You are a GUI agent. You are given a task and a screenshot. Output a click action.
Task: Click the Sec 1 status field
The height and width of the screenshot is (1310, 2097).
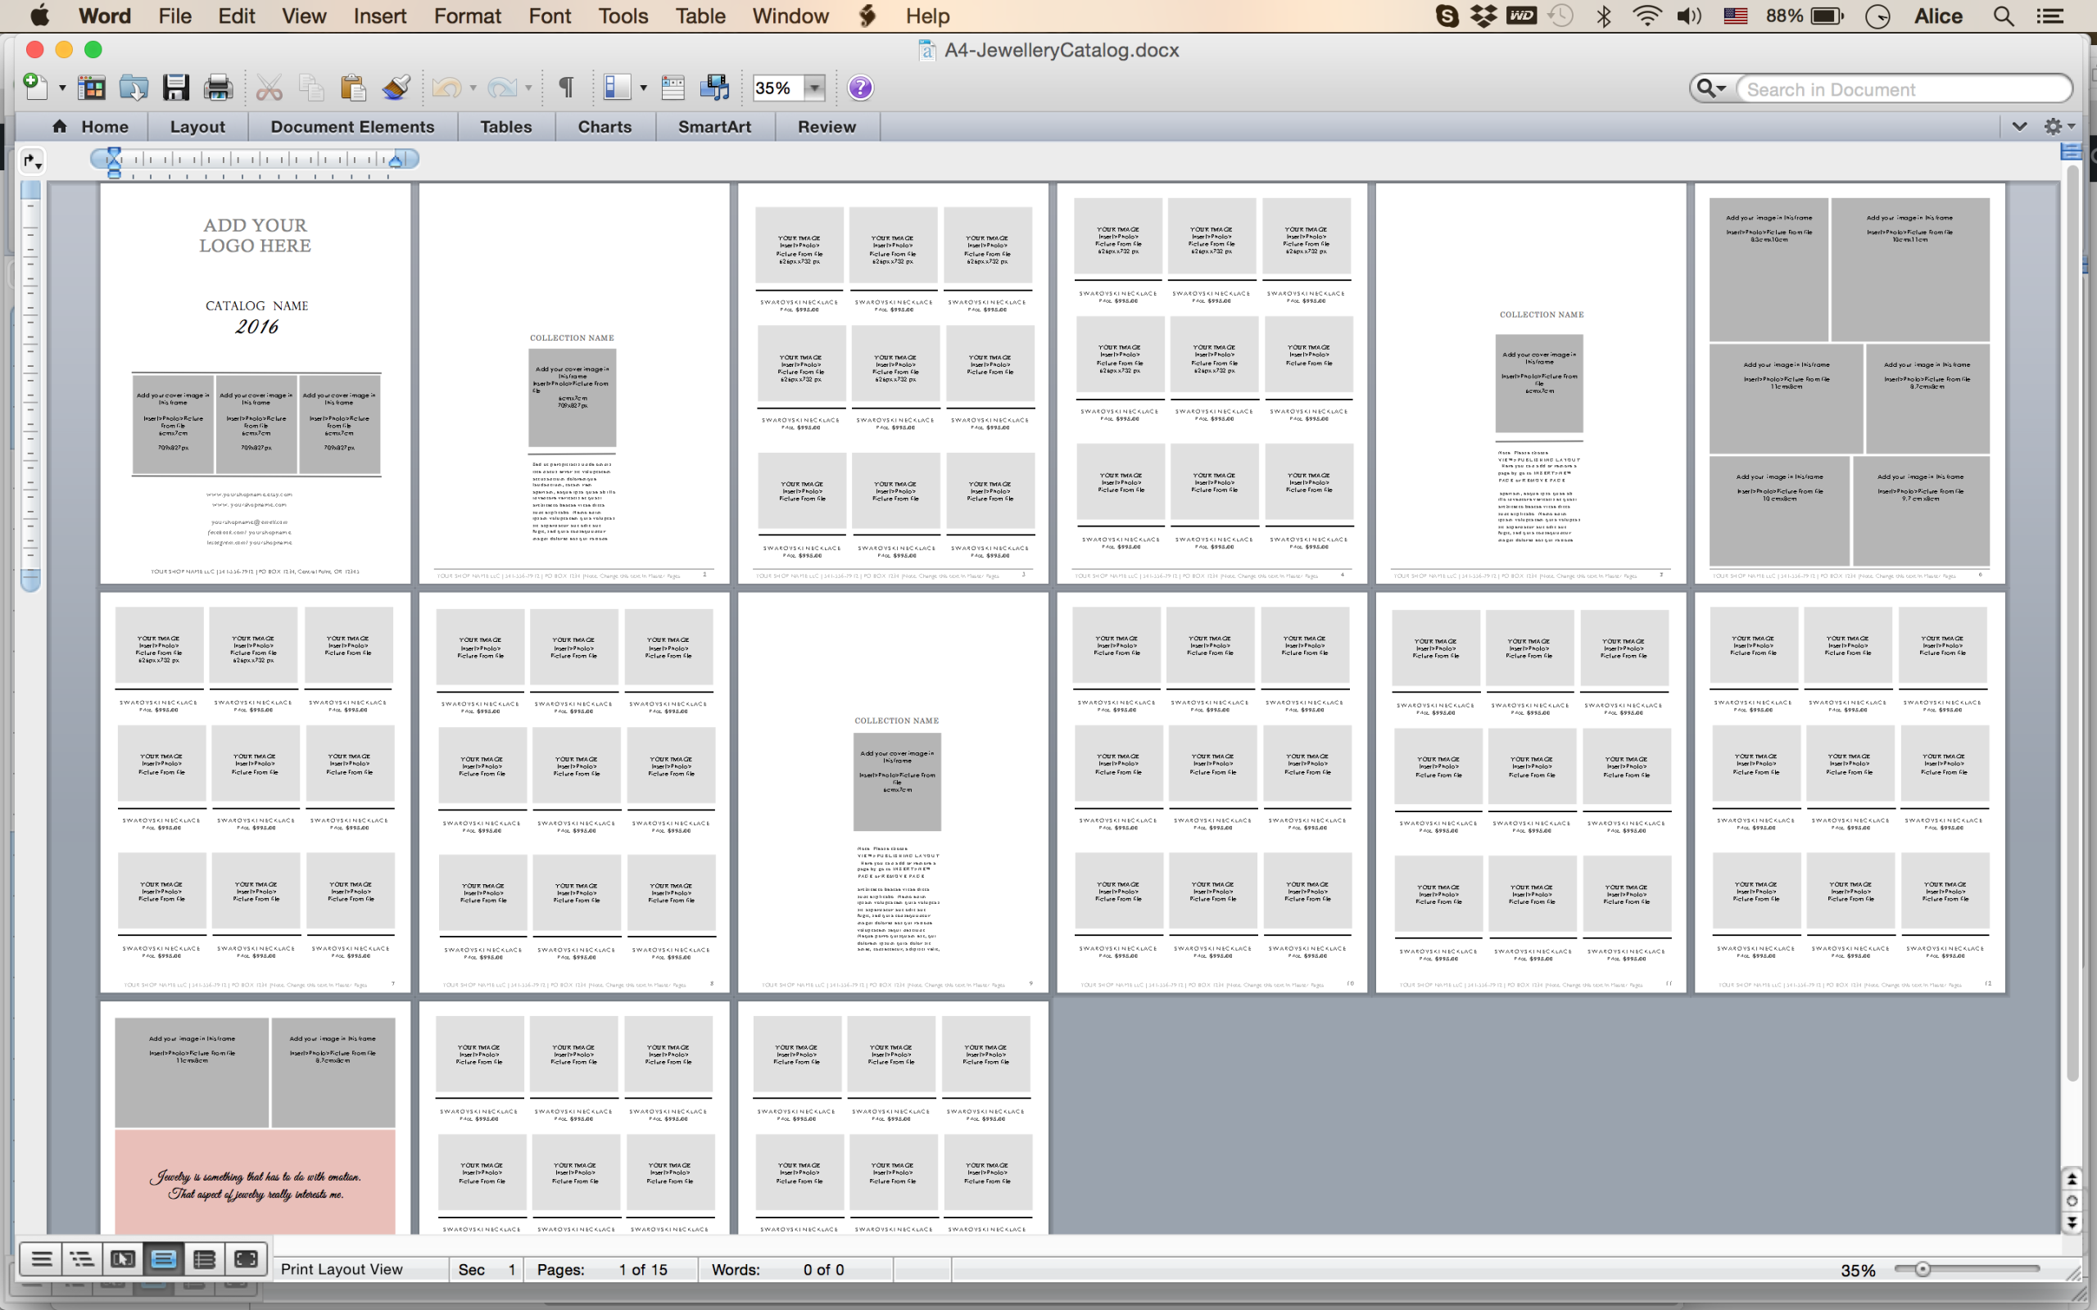coord(487,1269)
